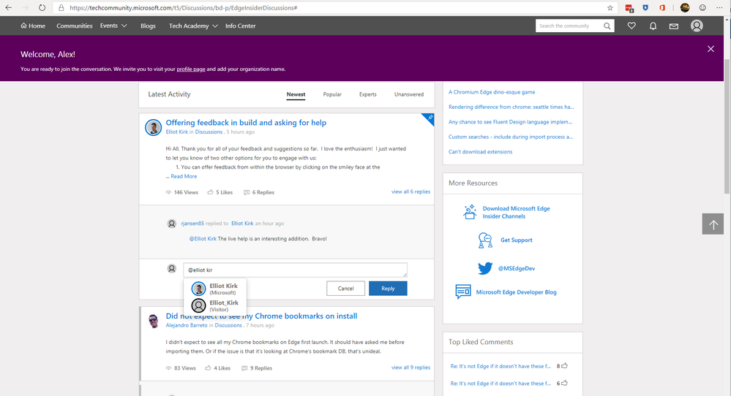Open the 'Any chance to see Fluent Design' link
The height and width of the screenshot is (396, 731).
pyautogui.click(x=510, y=122)
